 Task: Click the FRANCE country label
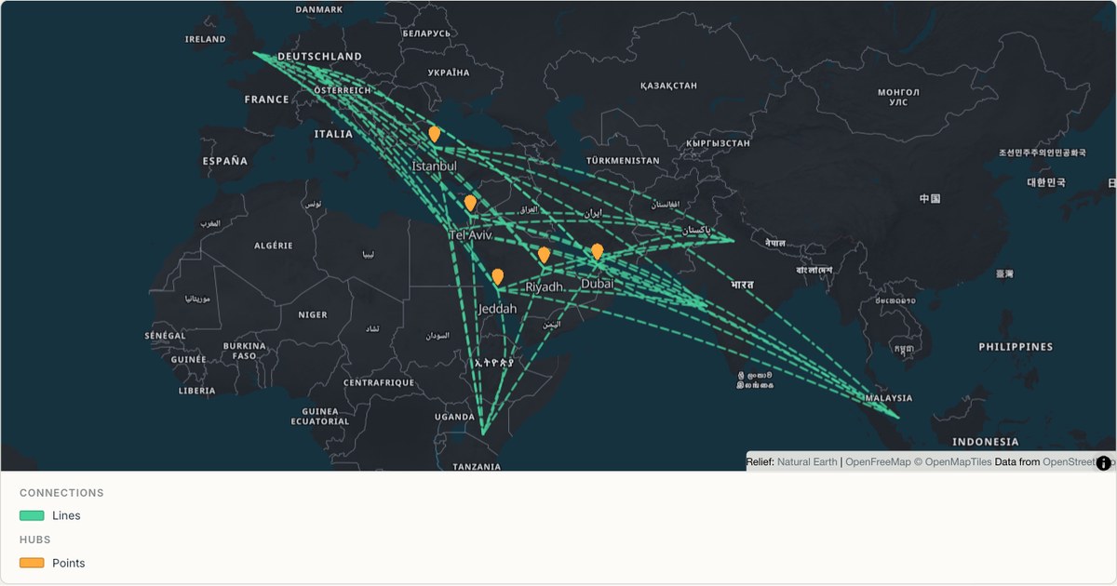click(267, 100)
